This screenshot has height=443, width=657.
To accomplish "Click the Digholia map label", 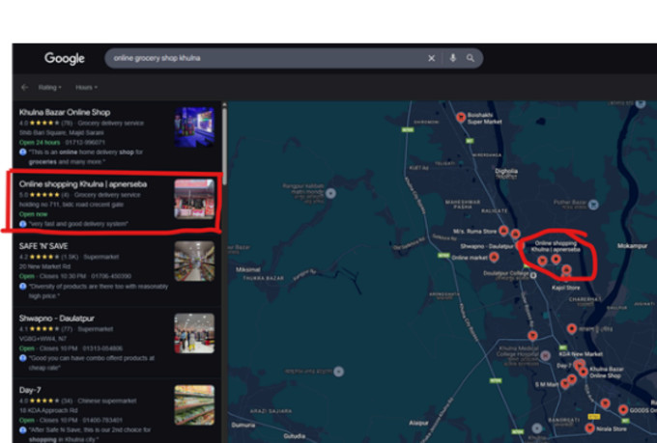I will tap(506, 171).
